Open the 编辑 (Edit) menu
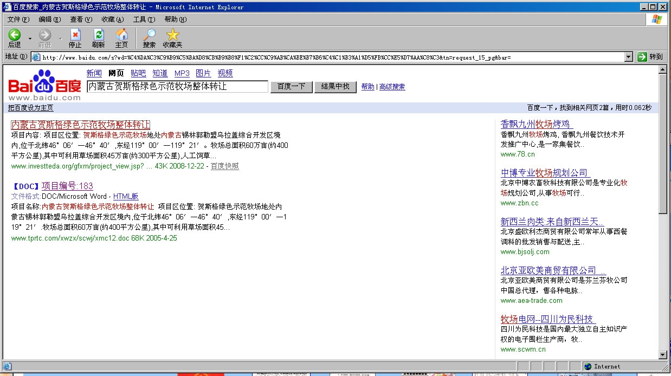 [x=50, y=20]
